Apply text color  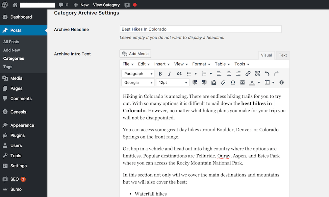(252, 82)
